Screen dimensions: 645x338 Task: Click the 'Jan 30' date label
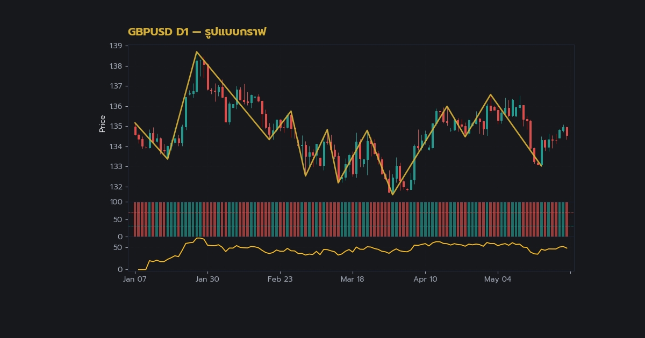tap(207, 280)
